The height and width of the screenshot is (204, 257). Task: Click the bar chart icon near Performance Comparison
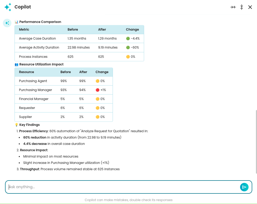[16, 22]
